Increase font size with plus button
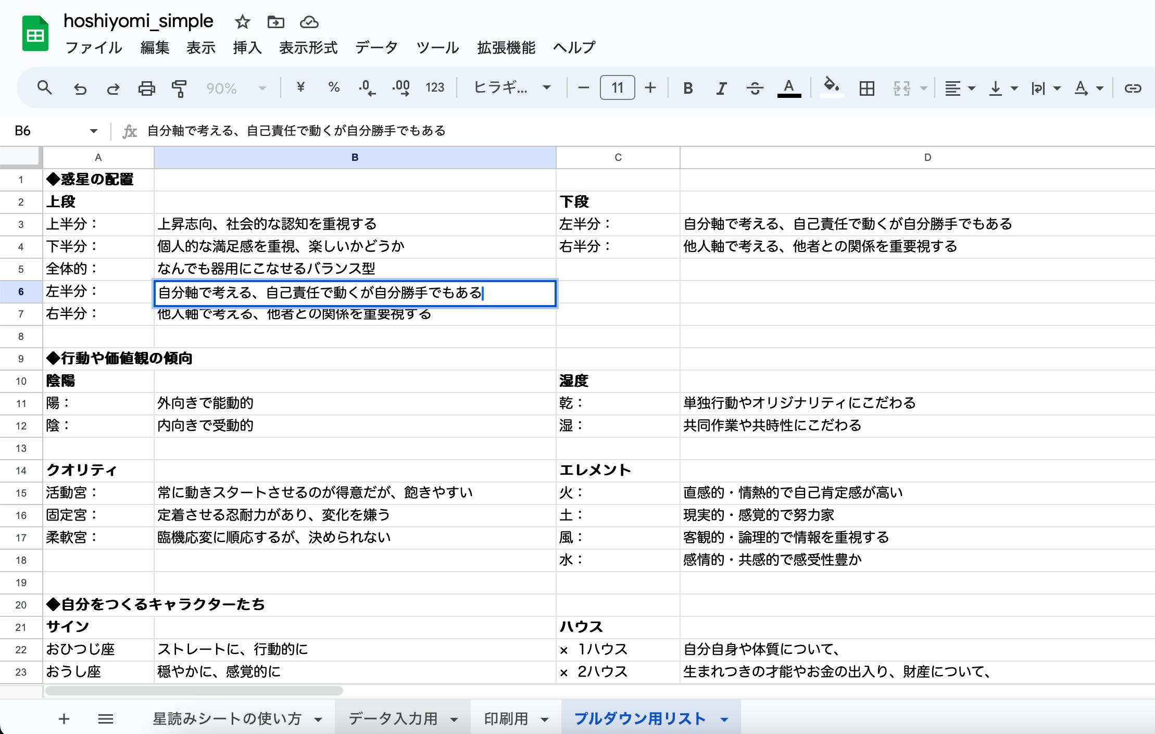This screenshot has height=734, width=1155. [650, 87]
